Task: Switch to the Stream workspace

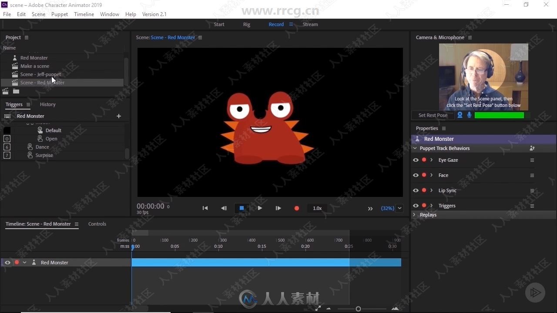Action: point(310,24)
